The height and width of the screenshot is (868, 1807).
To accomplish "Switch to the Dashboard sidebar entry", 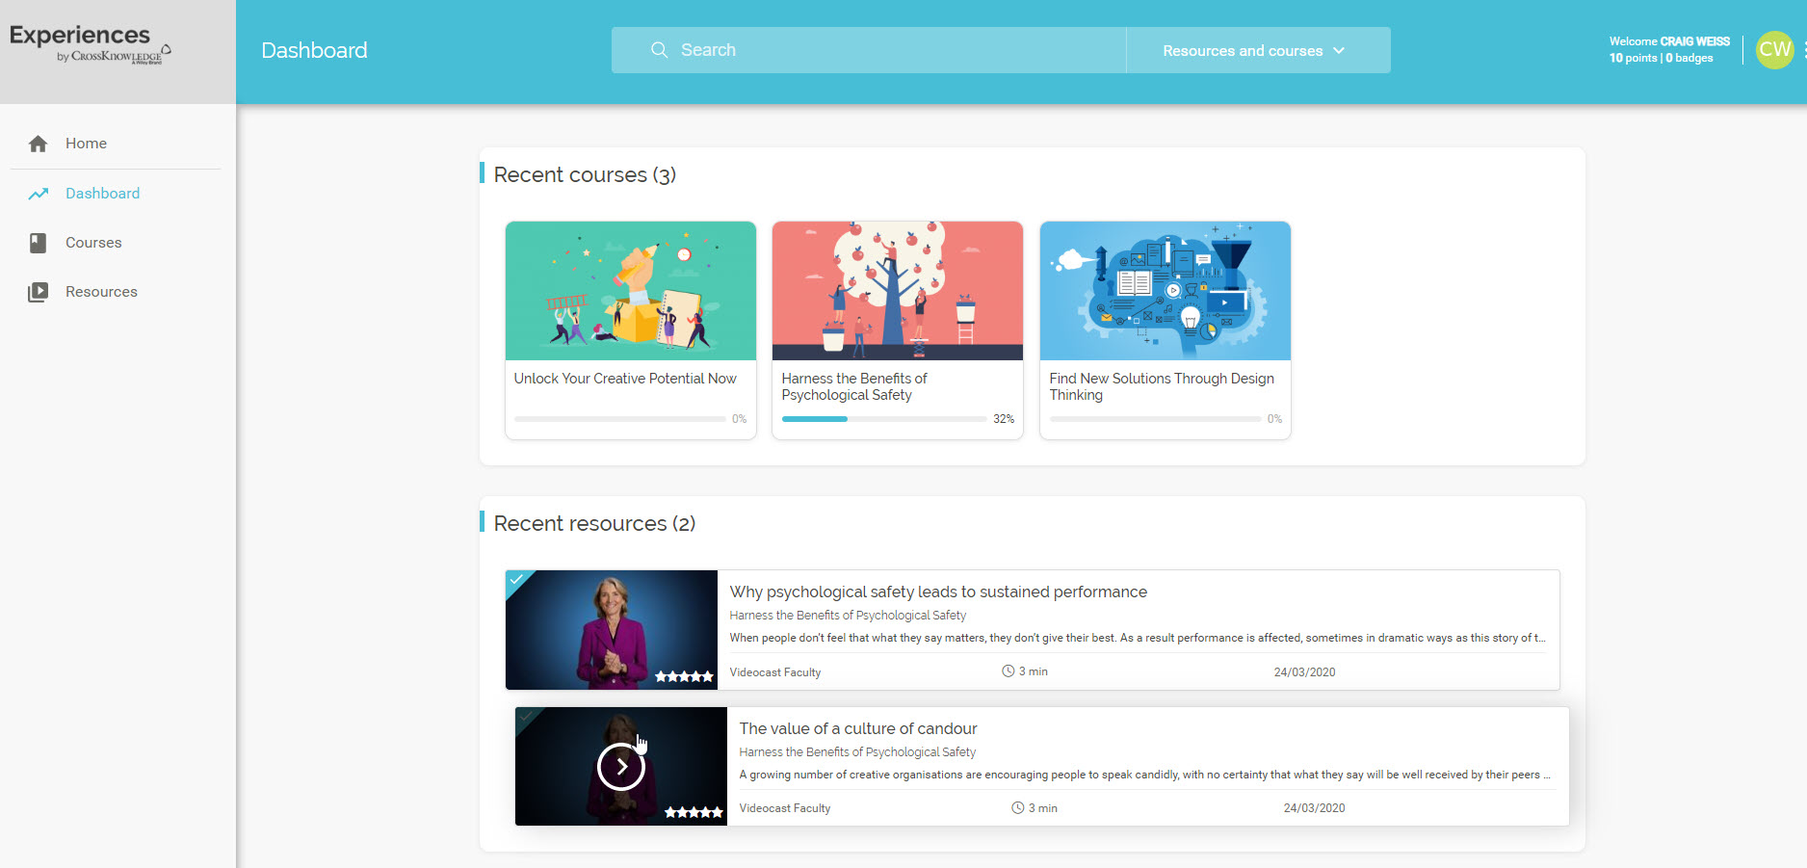I will 102,193.
